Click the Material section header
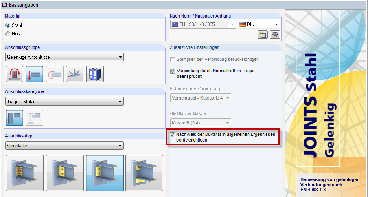 pos(85,16)
